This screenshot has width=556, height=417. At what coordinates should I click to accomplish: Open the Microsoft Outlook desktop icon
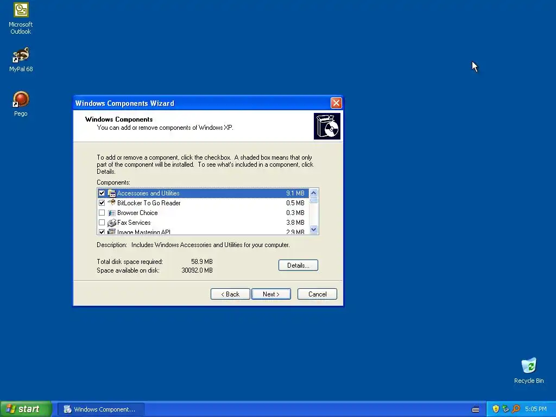[21, 18]
